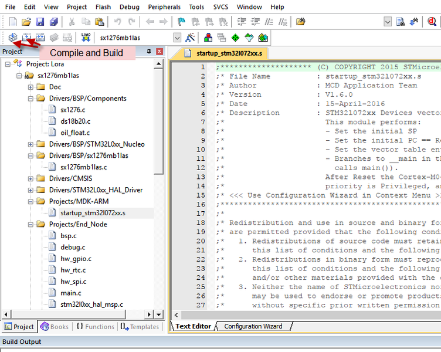Open the Flash menu
Viewport: 441px width, 352px height.
103,7
